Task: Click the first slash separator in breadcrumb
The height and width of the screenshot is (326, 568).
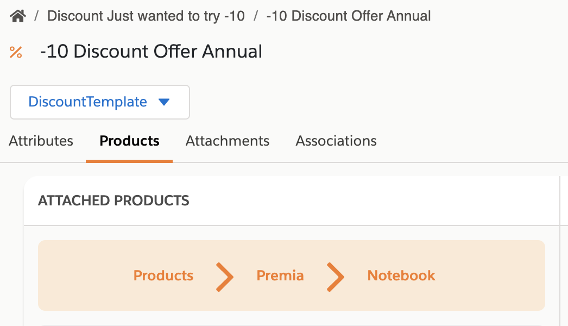Action: (x=36, y=16)
